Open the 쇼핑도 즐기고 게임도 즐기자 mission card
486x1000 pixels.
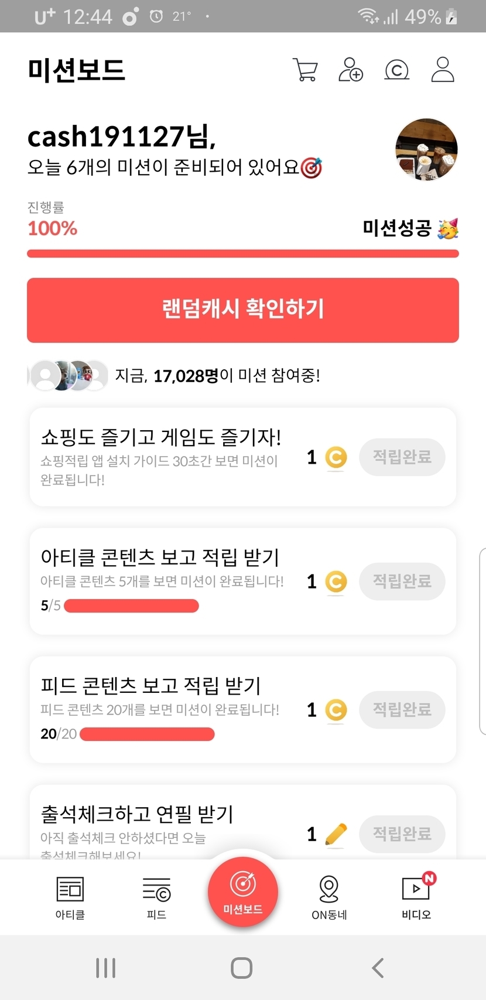point(164,457)
